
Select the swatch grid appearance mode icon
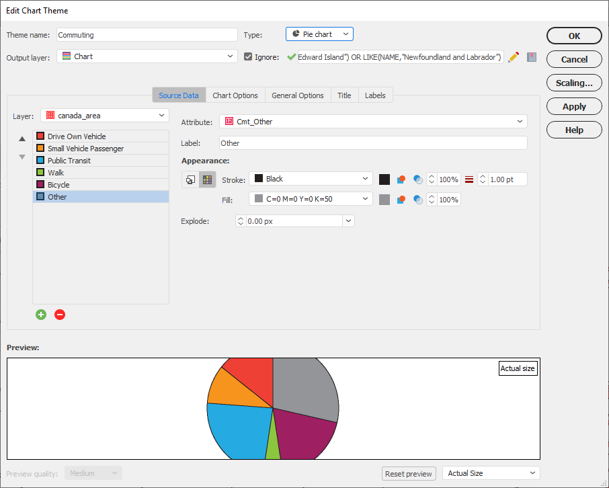tap(208, 179)
